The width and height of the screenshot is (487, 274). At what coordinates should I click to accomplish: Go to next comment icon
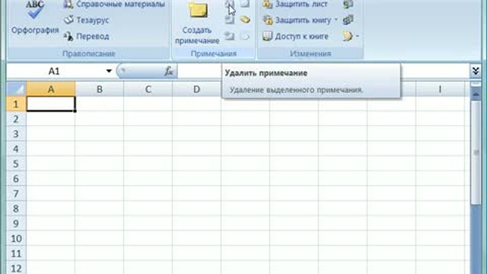[x=230, y=36]
